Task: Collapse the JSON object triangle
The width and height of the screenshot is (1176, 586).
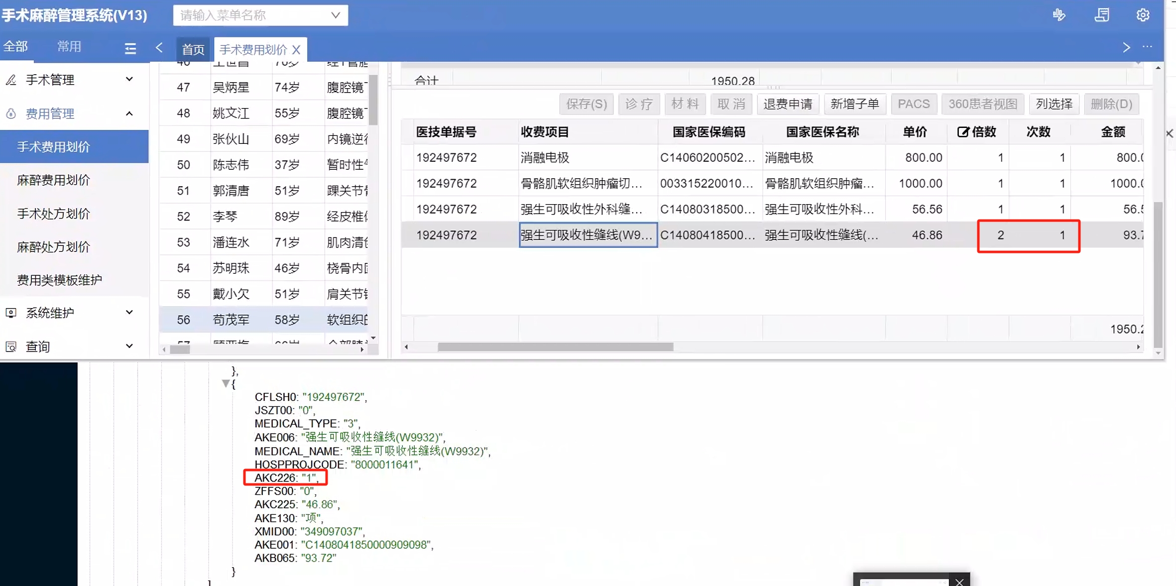Action: pos(226,383)
